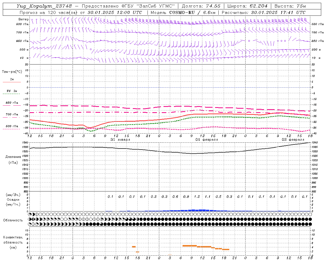This screenshot has width=325, height=260.
Task: Click the Облачность row title
Action: click(x=13, y=220)
